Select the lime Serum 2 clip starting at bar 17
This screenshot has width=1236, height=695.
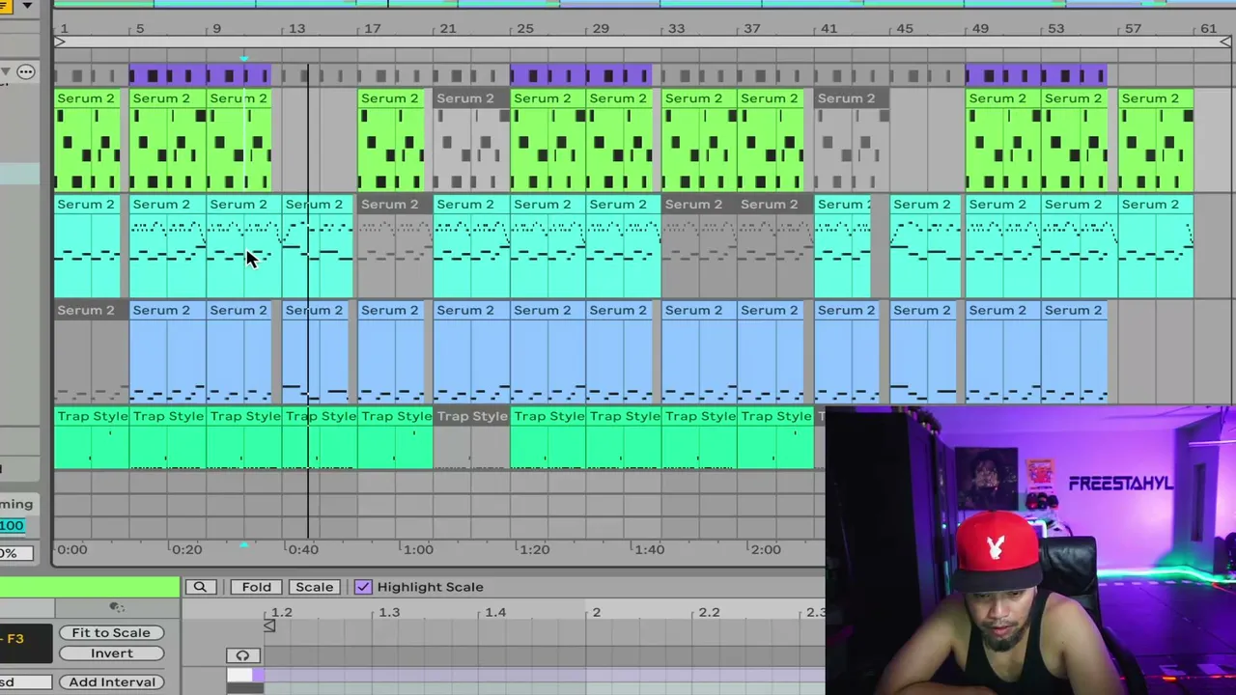pyautogui.click(x=391, y=140)
